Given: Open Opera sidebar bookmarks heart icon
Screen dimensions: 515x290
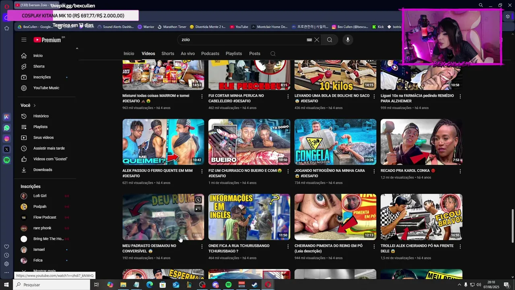Looking at the screenshot, I should pos(6,246).
